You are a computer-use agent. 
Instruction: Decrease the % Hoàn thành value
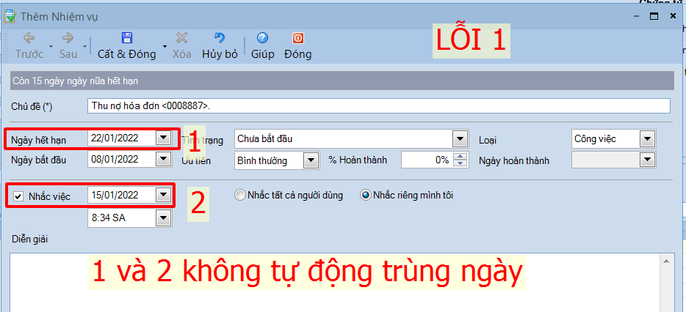click(461, 164)
